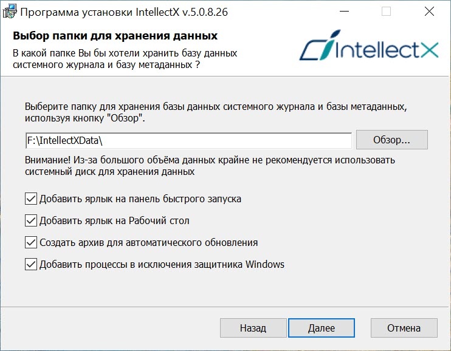451x351 pixels.
Task: Click the installer icon in the title bar
Action: pyautogui.click(x=9, y=12)
